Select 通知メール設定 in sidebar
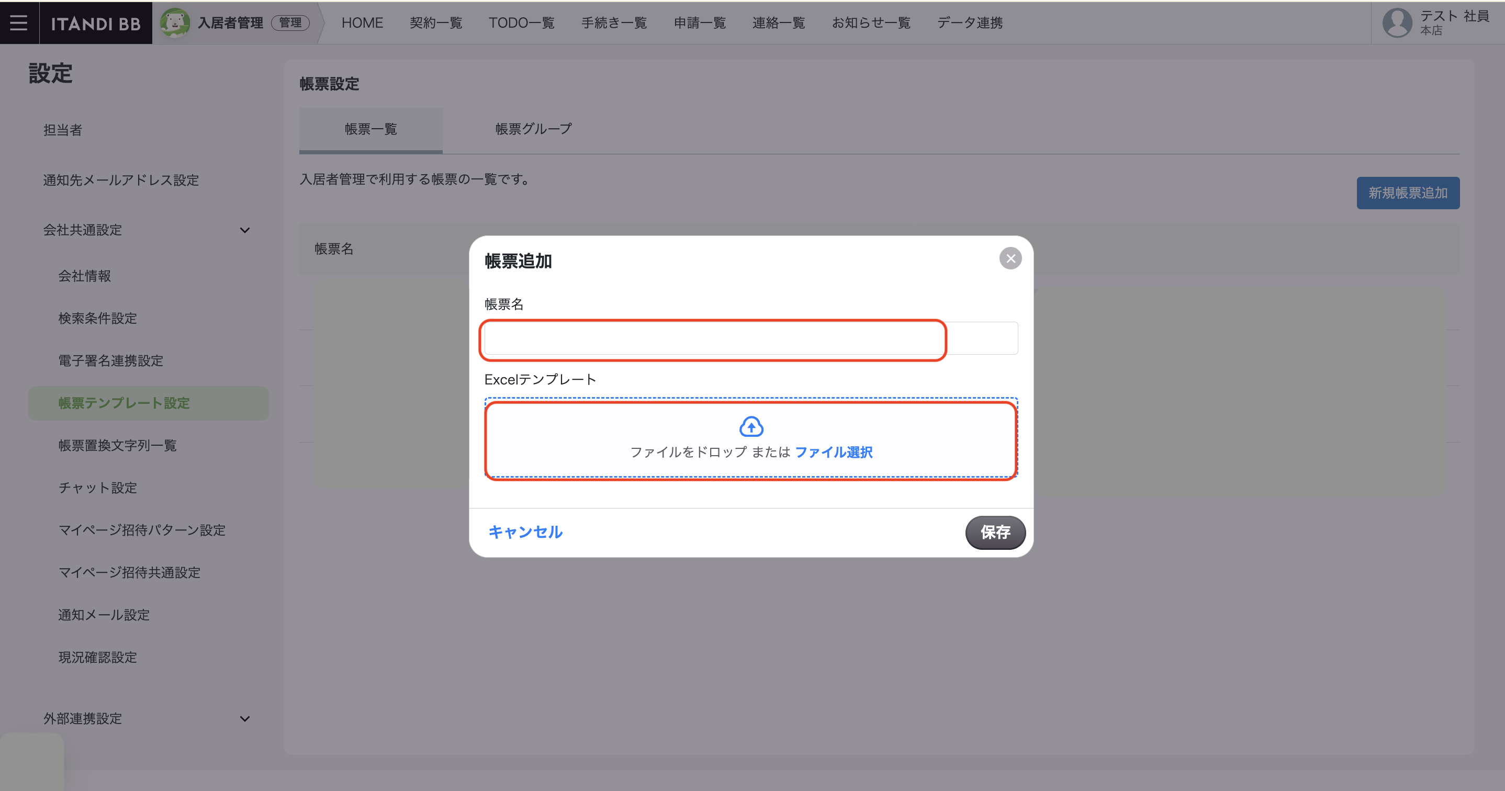Image resolution: width=1505 pixels, height=791 pixels. click(104, 615)
